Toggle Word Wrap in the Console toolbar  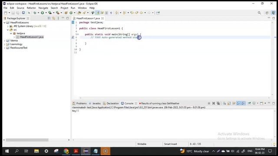point(234,103)
